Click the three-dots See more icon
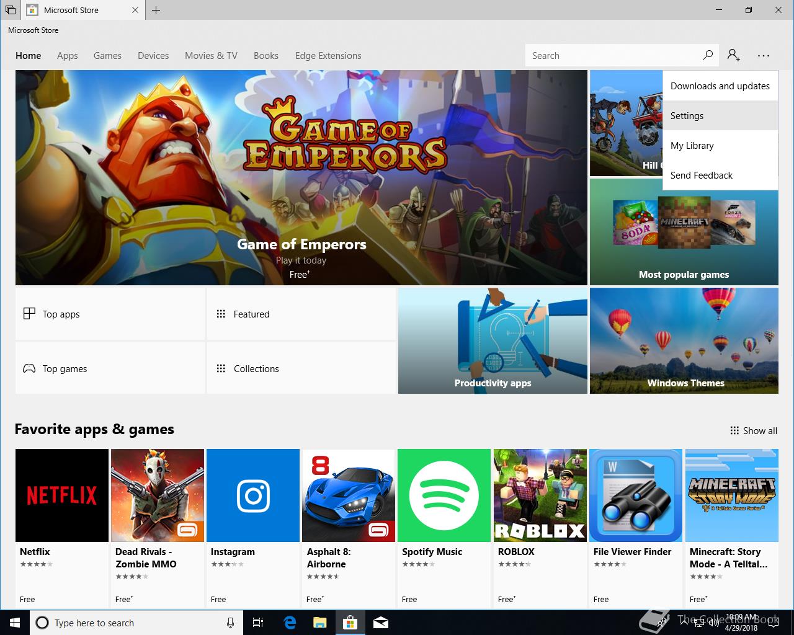 pyautogui.click(x=764, y=55)
